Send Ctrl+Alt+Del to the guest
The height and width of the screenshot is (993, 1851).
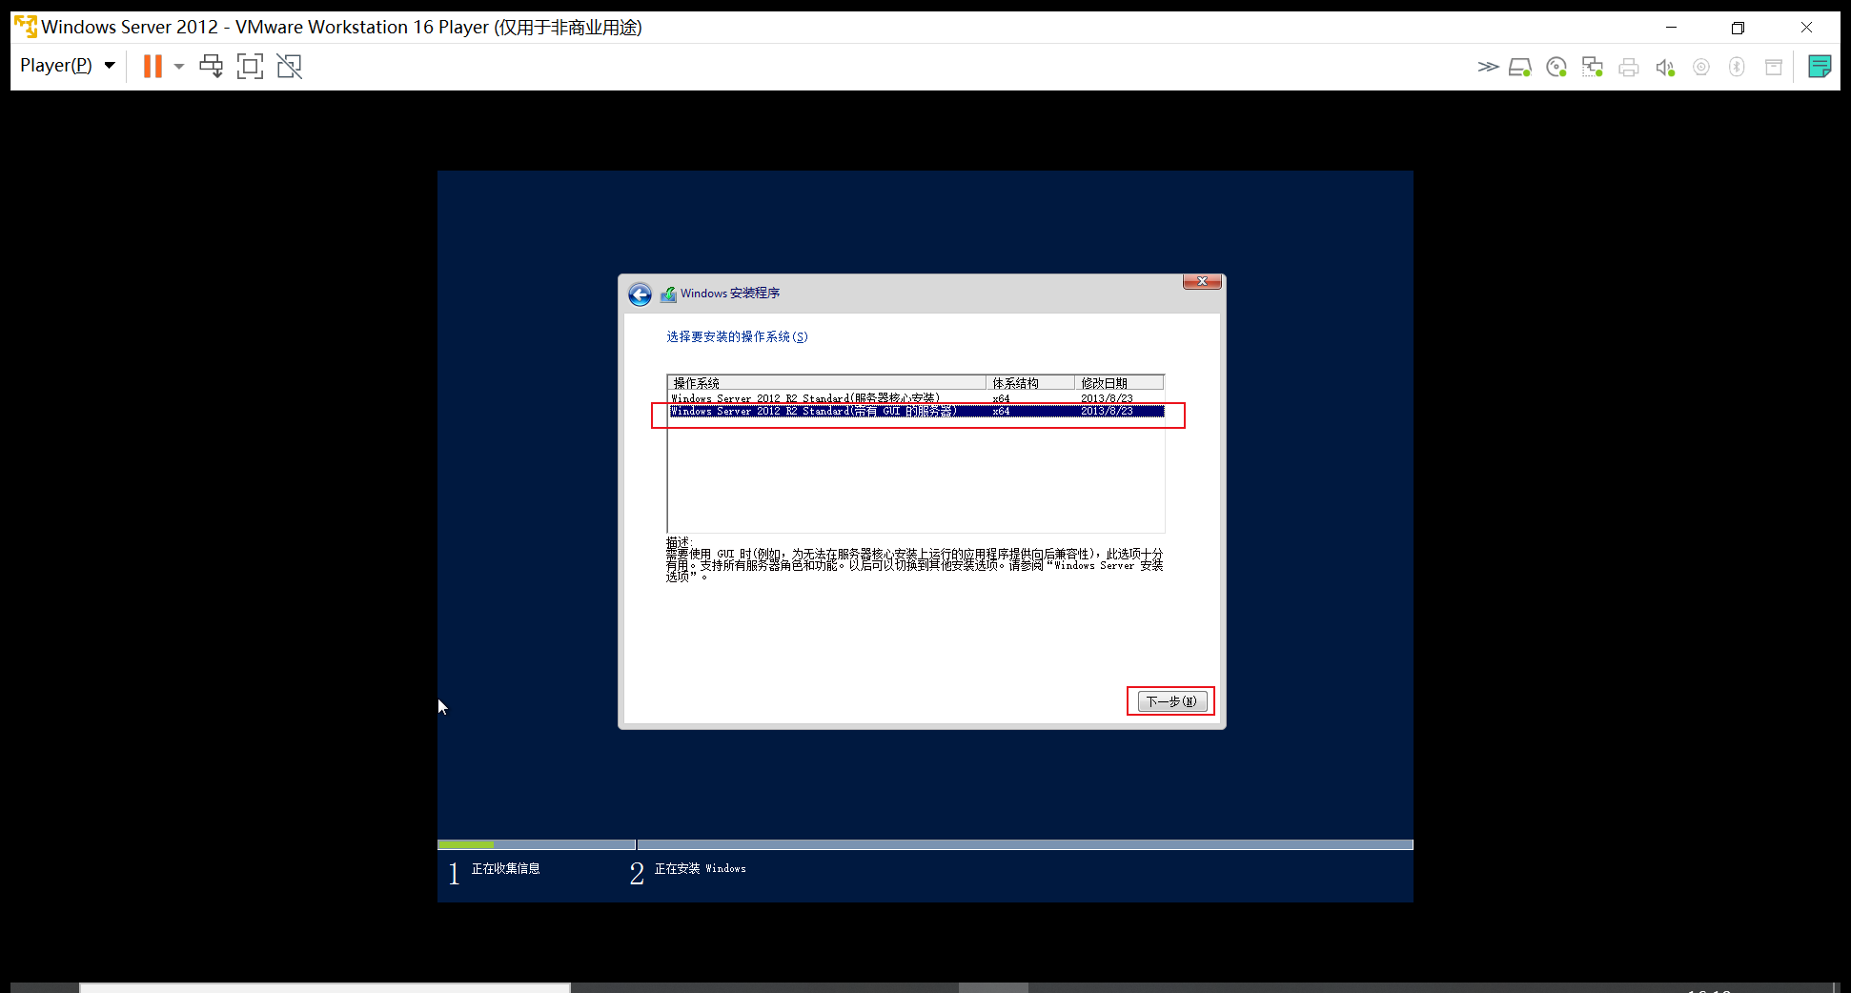click(211, 66)
